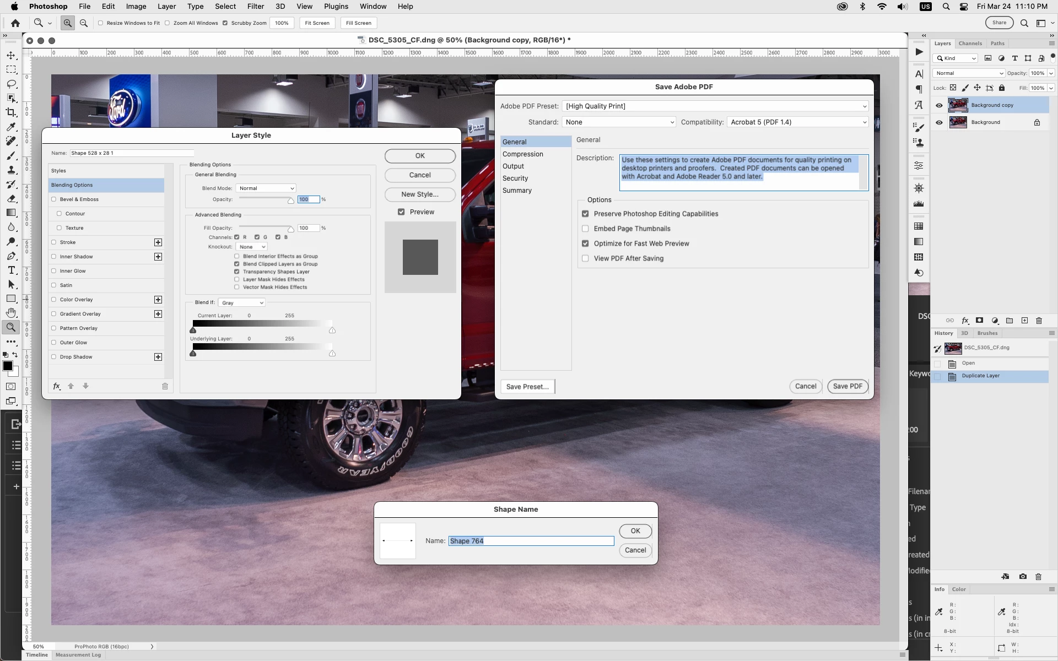
Task: Click the fx add layer style icon
Action: coord(965,321)
